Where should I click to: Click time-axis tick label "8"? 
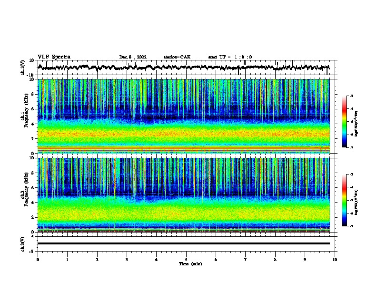click(x=275, y=260)
